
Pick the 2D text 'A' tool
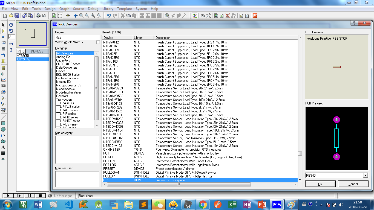pos(3,147)
